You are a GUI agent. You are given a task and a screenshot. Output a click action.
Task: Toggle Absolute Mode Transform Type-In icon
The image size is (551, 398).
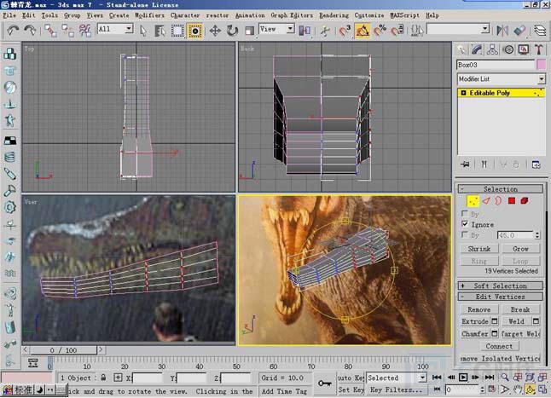pos(118,378)
